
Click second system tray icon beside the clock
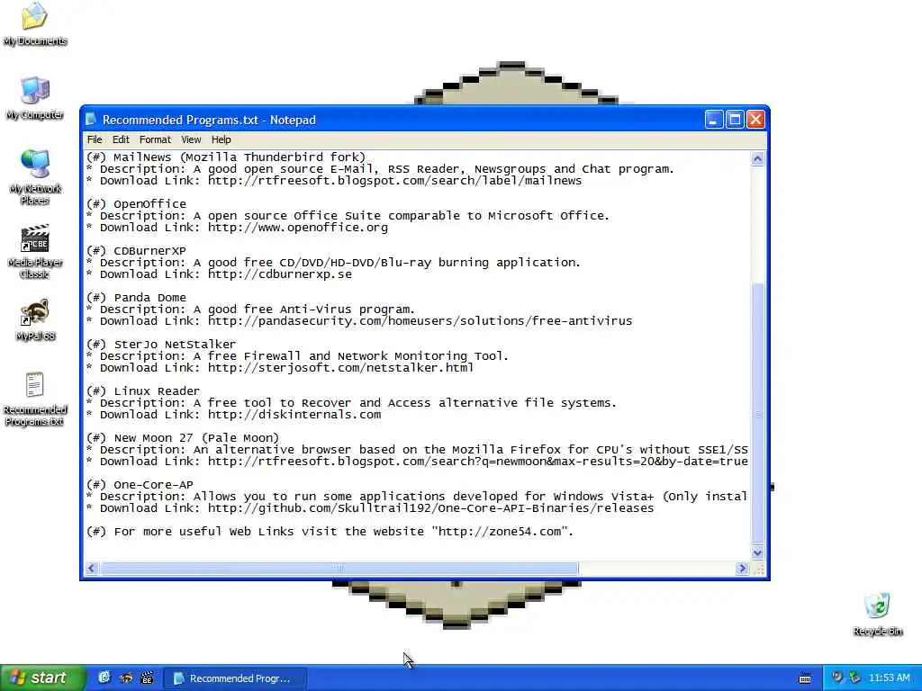pyautogui.click(x=855, y=678)
